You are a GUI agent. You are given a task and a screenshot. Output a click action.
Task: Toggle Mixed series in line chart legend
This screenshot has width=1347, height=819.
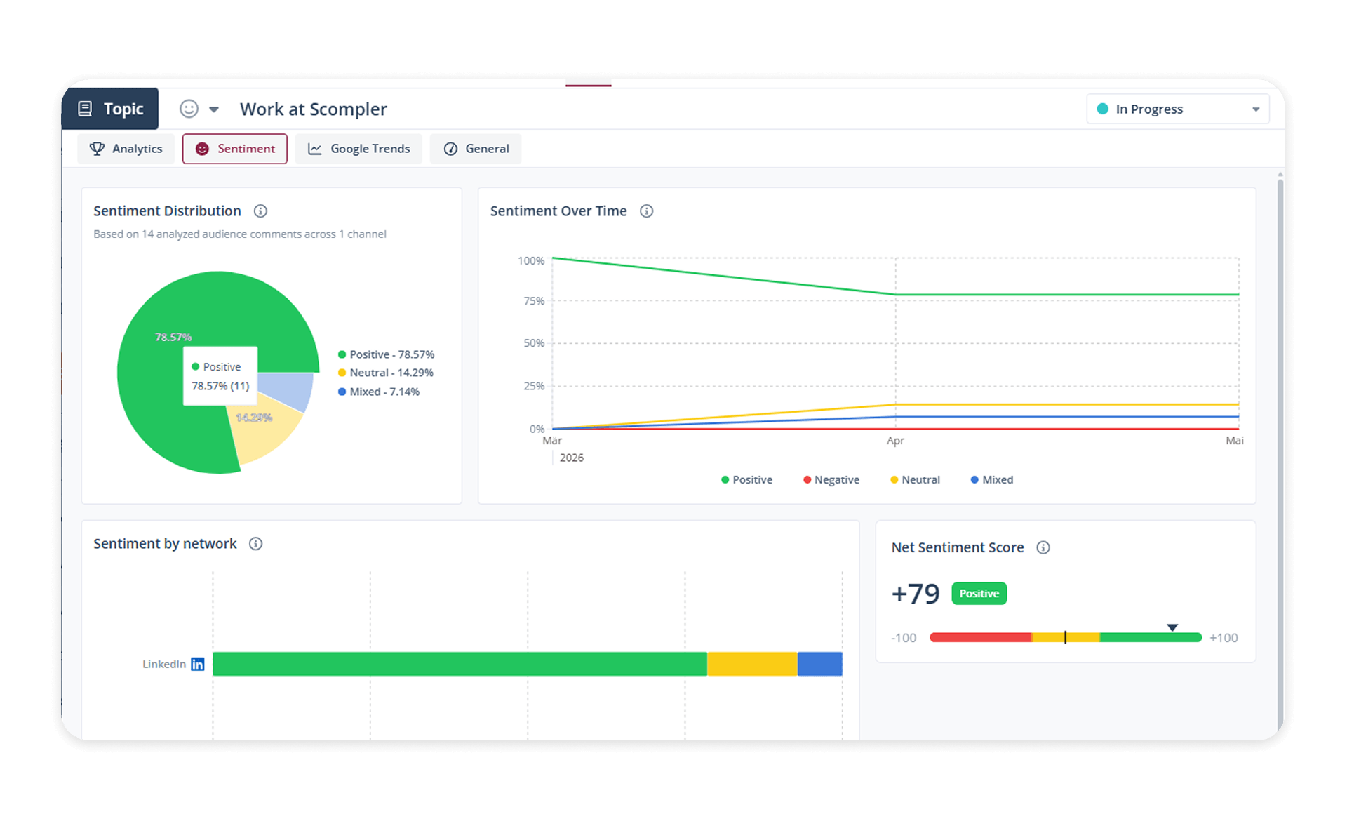(x=992, y=480)
